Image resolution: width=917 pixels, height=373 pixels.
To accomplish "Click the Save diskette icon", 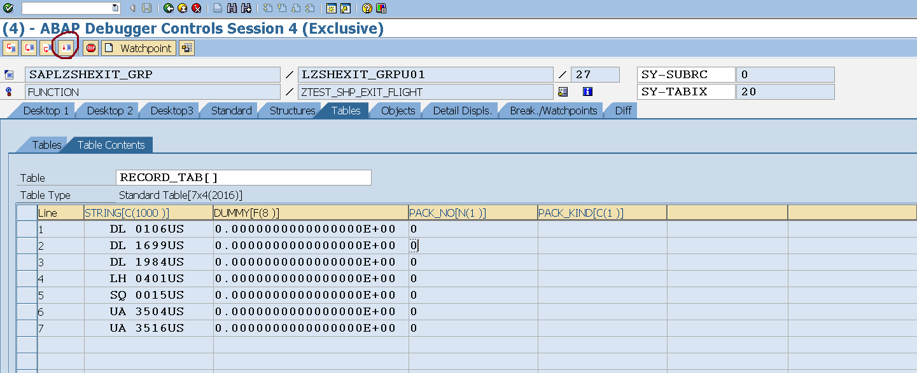I will 146,8.
